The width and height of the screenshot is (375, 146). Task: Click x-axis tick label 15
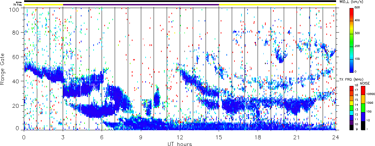pos(219,137)
